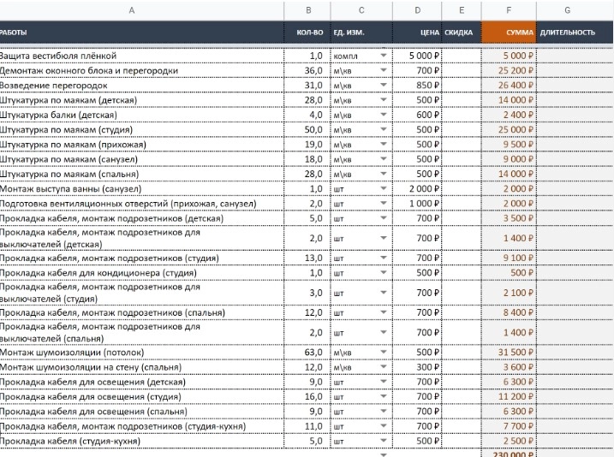Viewport: 614px width, 457px height.
Task: Select column F header
Action: [x=509, y=10]
